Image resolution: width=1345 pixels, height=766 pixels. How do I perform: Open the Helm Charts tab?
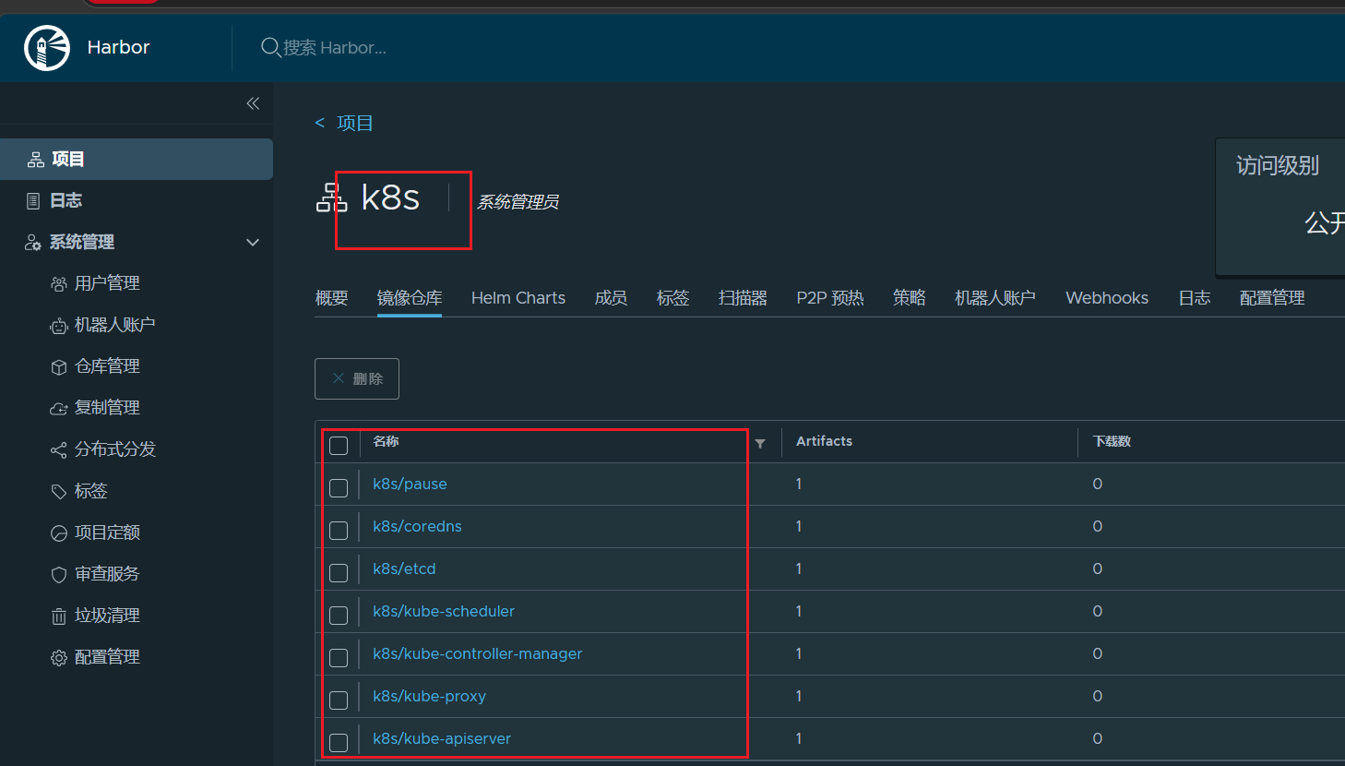tap(518, 298)
